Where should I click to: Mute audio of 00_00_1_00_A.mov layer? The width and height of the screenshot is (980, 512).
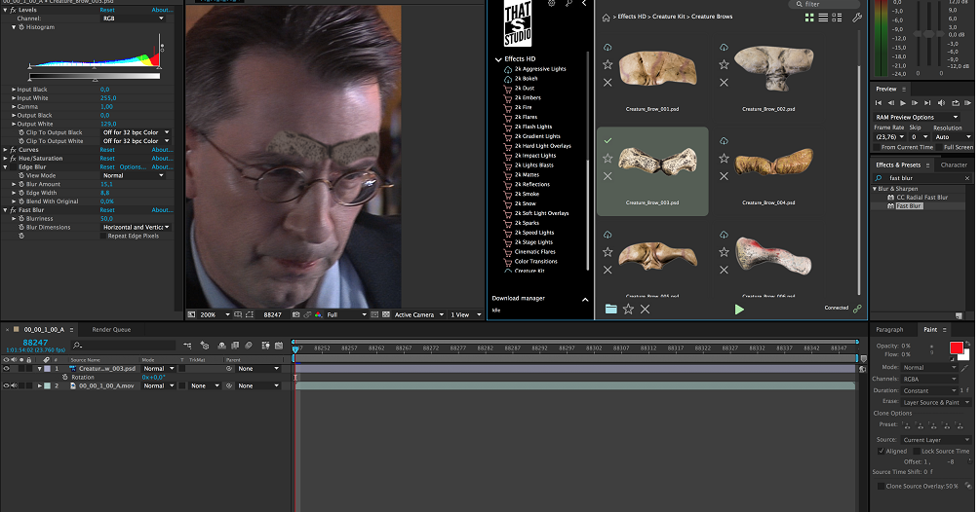coord(14,386)
